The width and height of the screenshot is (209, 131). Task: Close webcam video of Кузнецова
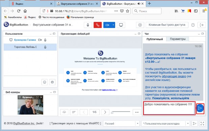[x=41, y=97]
